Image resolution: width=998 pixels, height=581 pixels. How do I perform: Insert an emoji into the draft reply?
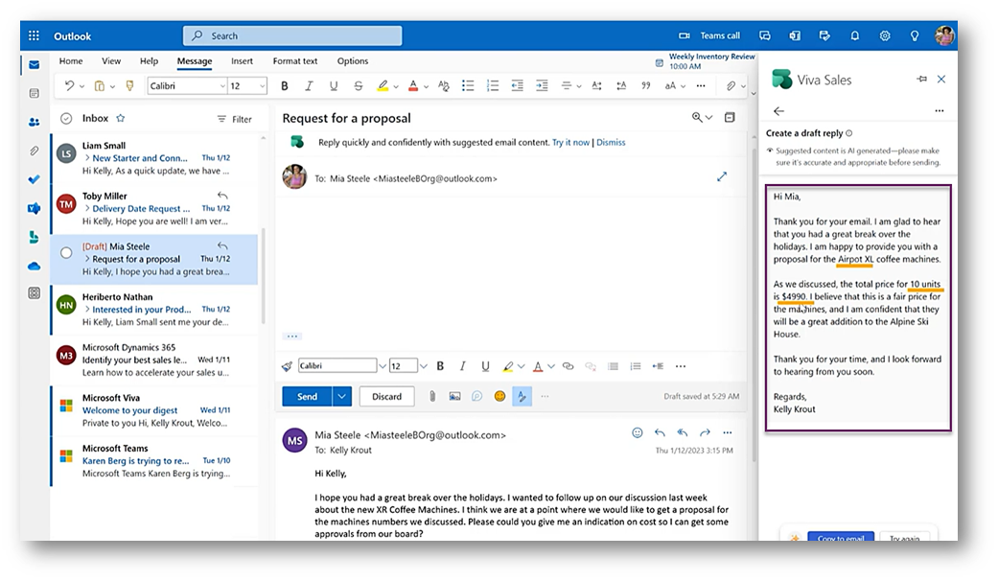point(499,395)
